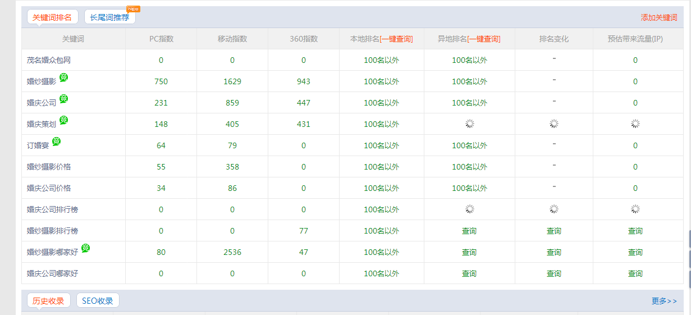Click the keyword 订婚宴

pos(38,145)
